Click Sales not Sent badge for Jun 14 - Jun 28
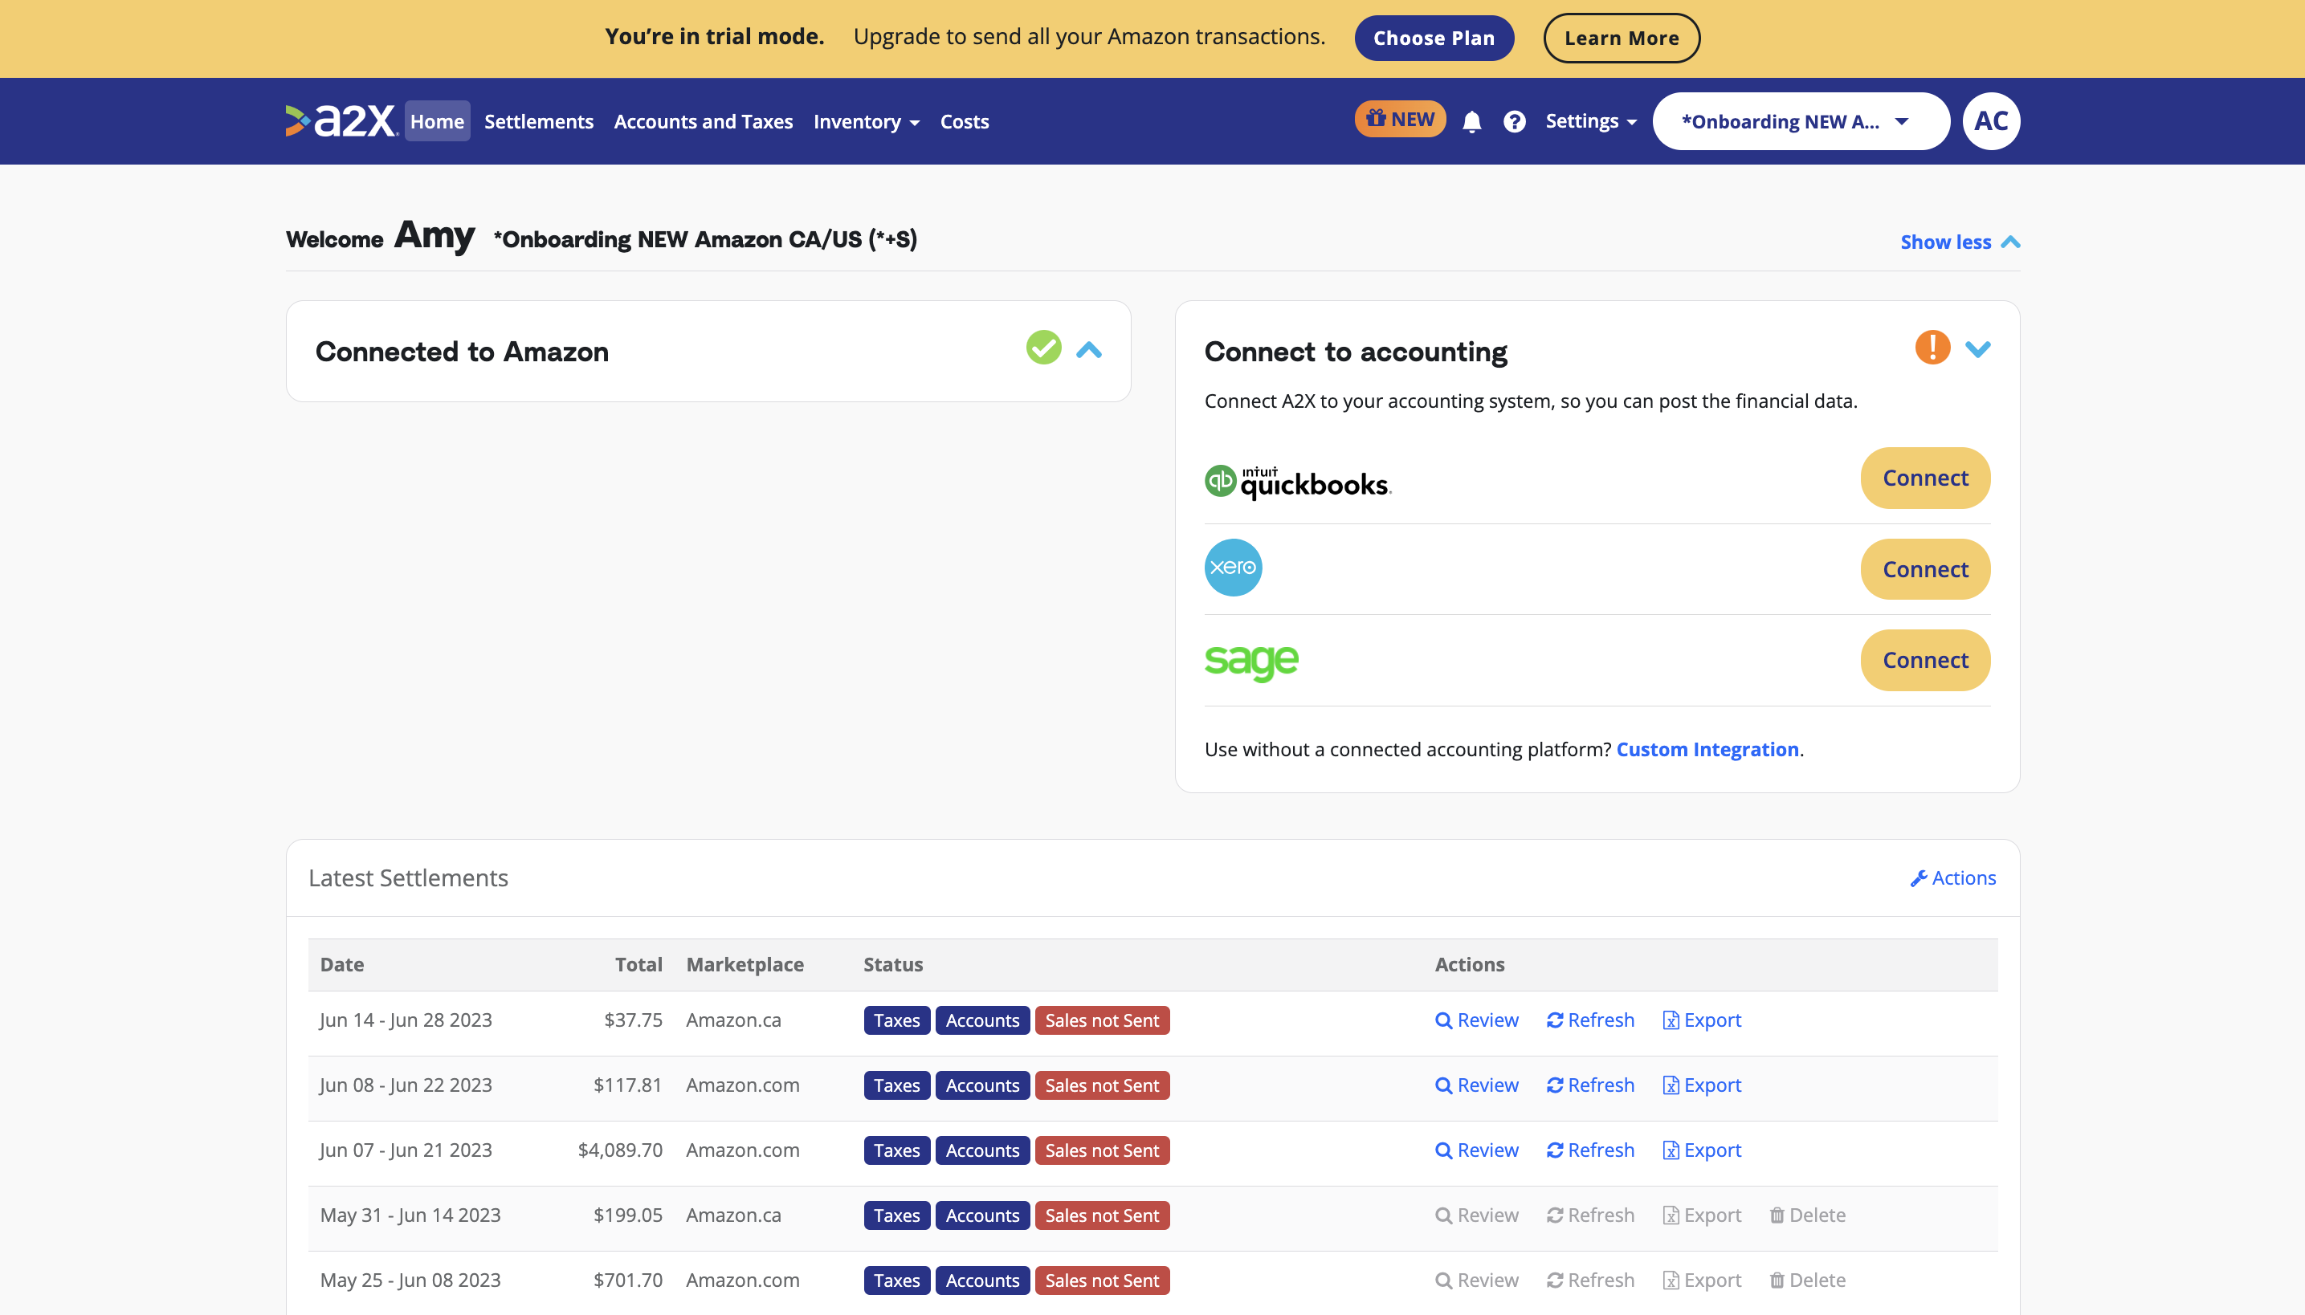Image resolution: width=2305 pixels, height=1315 pixels. click(1101, 1020)
